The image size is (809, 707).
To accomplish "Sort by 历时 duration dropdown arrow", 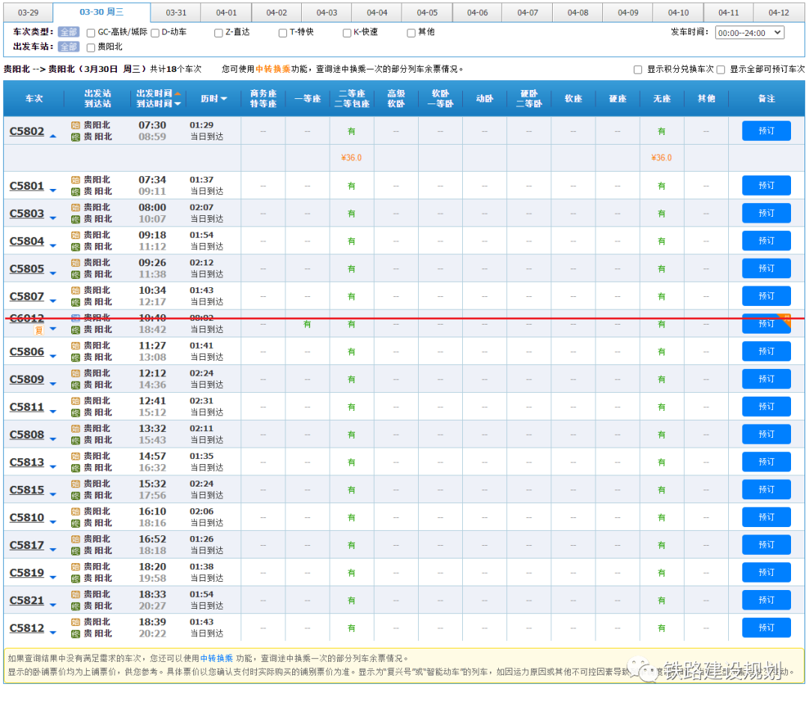I will [223, 99].
